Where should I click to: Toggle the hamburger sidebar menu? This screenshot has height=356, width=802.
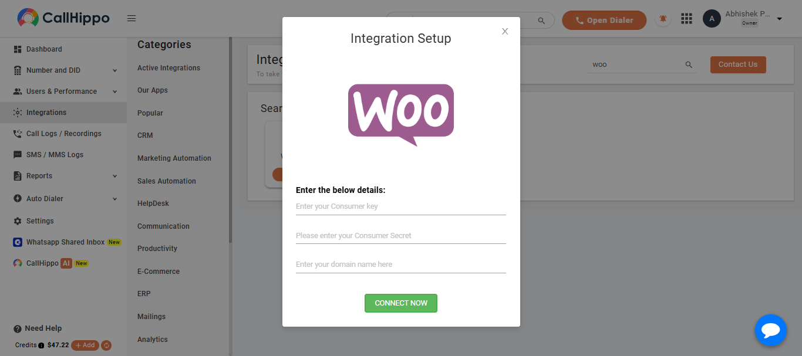click(132, 19)
